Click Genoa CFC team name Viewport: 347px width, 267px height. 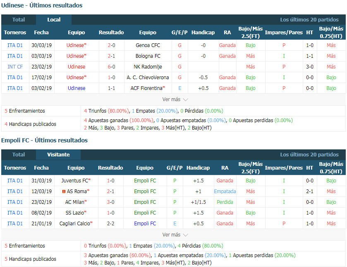click(148, 45)
